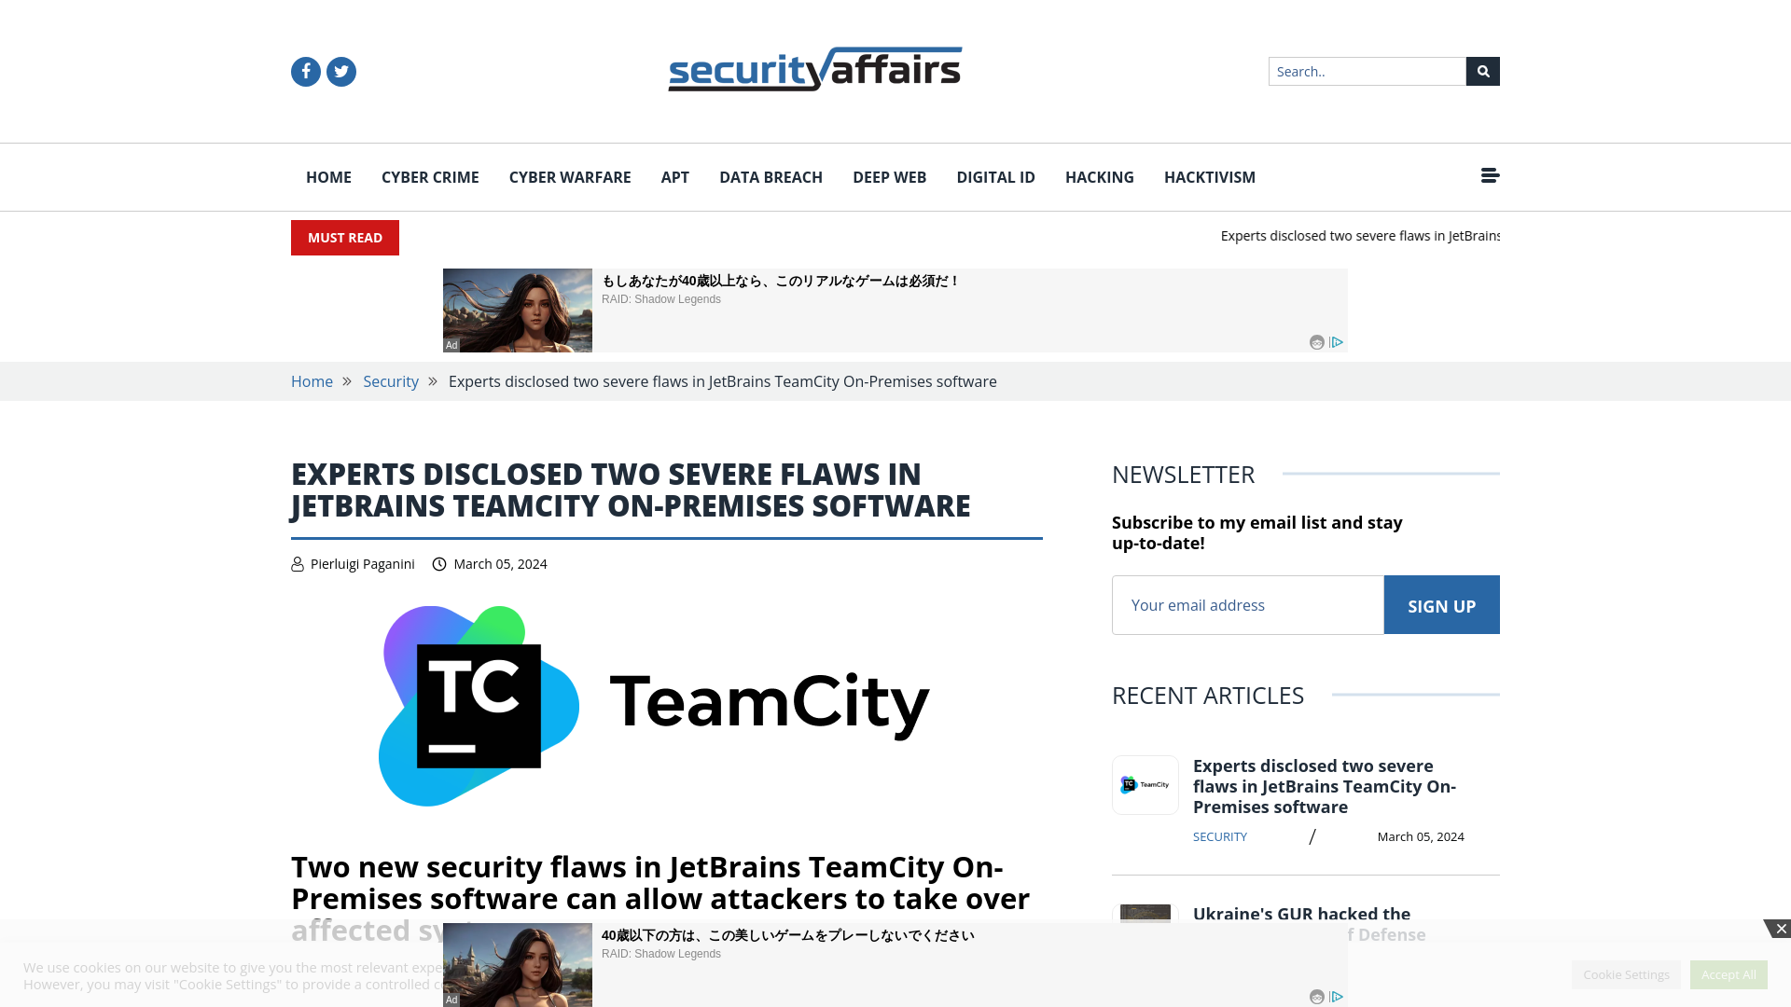Click the recent article TeamCity thumbnail
The image size is (1791, 1007).
(1144, 783)
